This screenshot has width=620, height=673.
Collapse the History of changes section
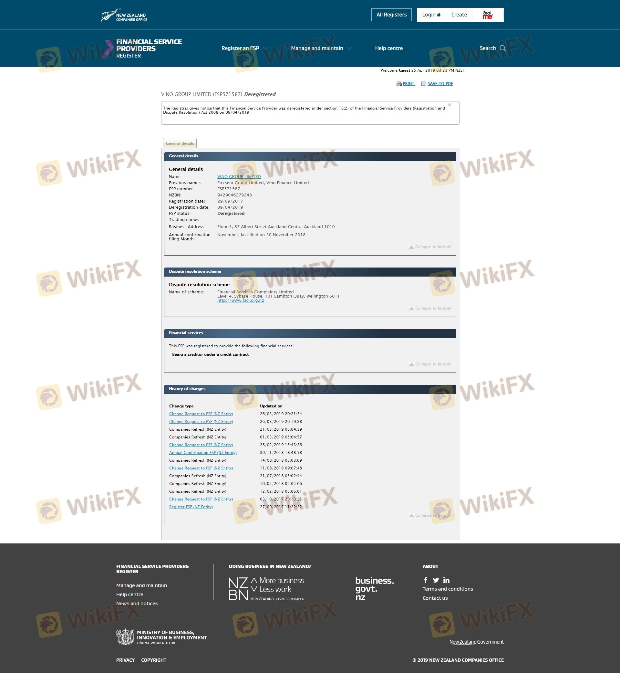430,515
